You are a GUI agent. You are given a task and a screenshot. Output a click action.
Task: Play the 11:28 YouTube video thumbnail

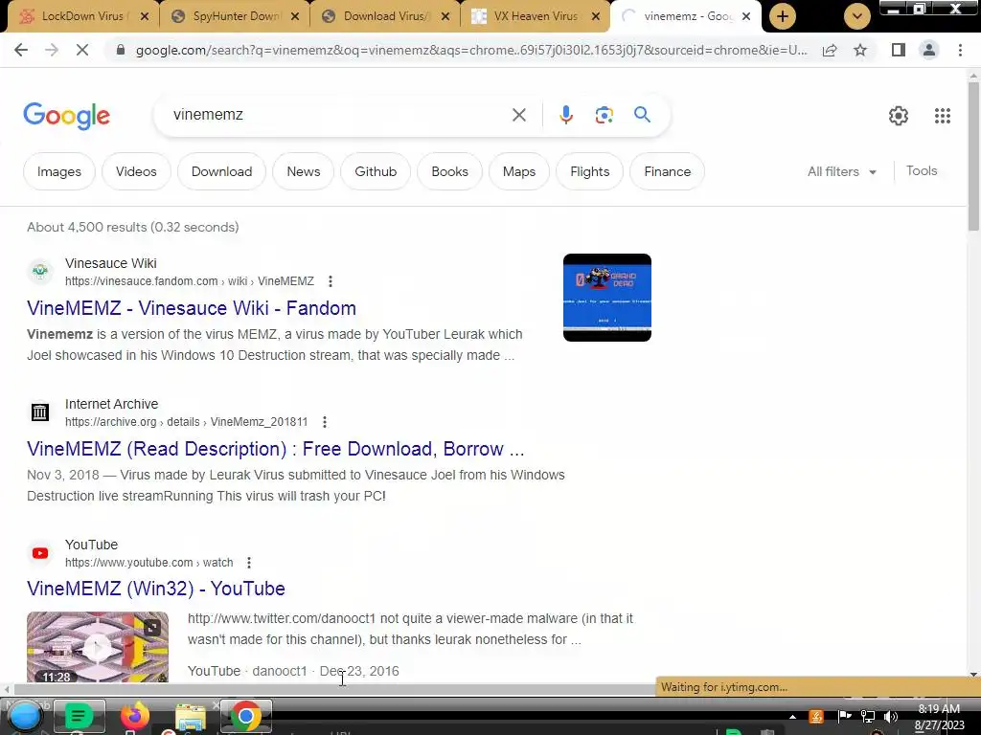tap(98, 646)
